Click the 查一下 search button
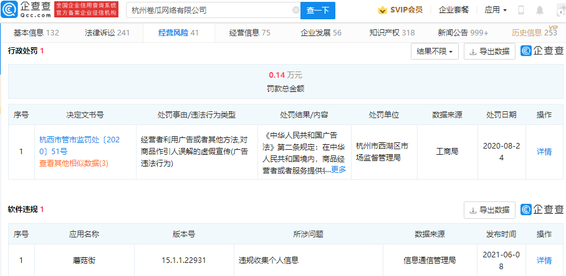 tap(318, 11)
